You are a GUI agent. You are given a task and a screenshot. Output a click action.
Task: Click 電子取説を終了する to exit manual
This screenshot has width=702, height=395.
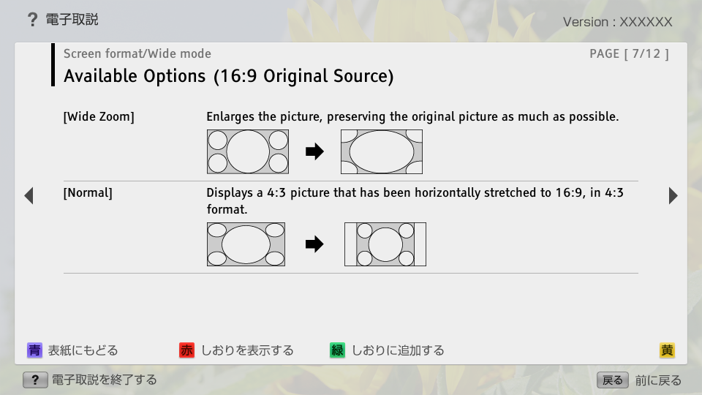pyautogui.click(x=104, y=380)
